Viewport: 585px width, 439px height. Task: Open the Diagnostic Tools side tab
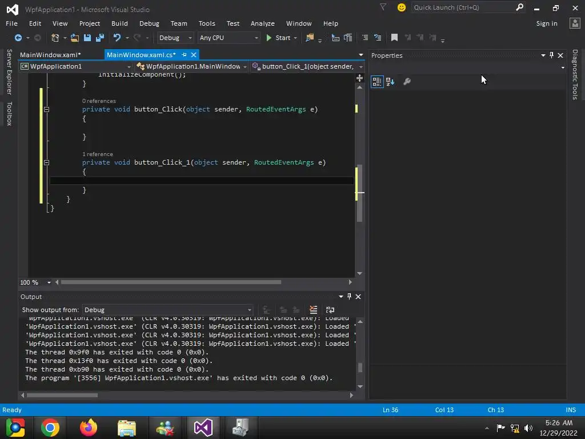(575, 75)
